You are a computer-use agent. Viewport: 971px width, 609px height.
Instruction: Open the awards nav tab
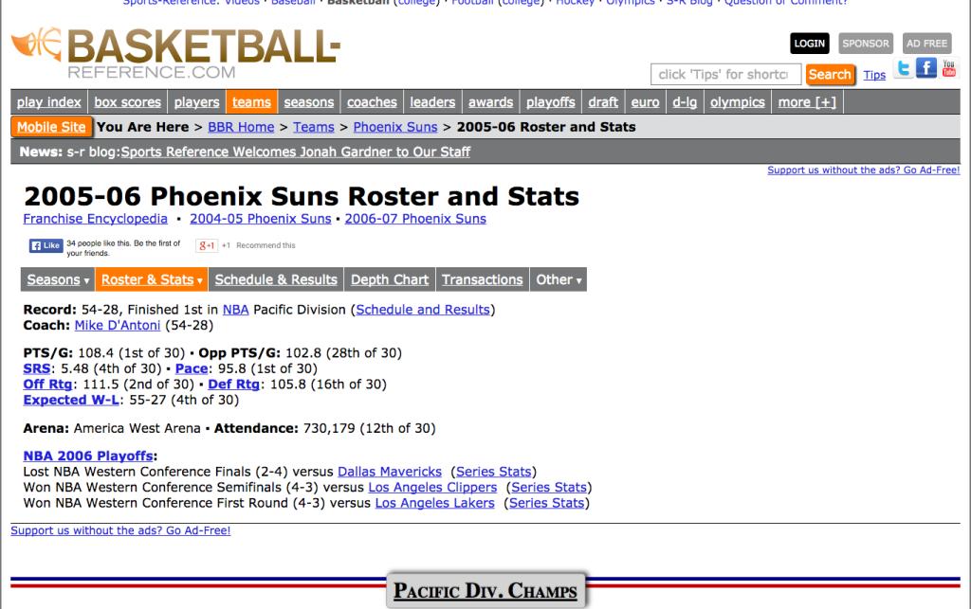pyautogui.click(x=490, y=102)
